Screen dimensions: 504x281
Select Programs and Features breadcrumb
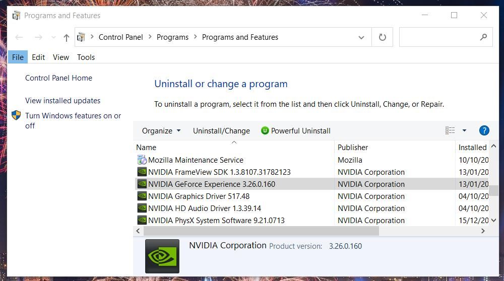click(x=240, y=37)
